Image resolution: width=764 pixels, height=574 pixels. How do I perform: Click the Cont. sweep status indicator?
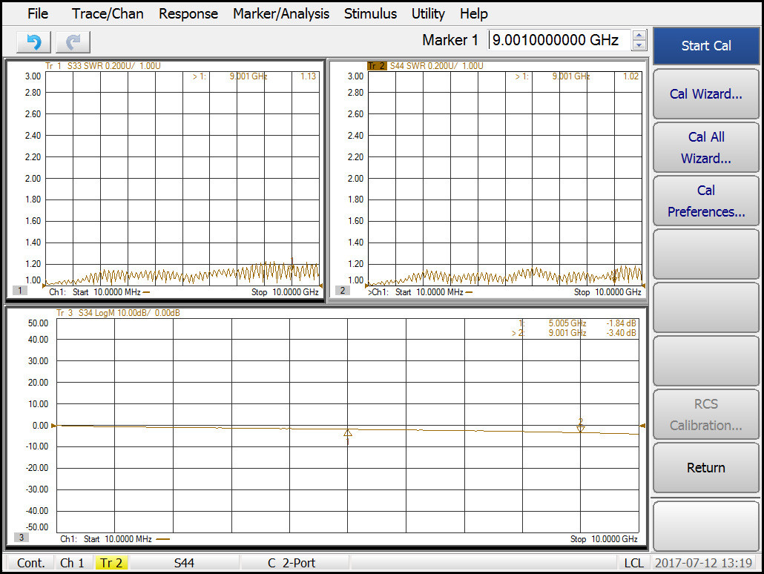click(30, 563)
